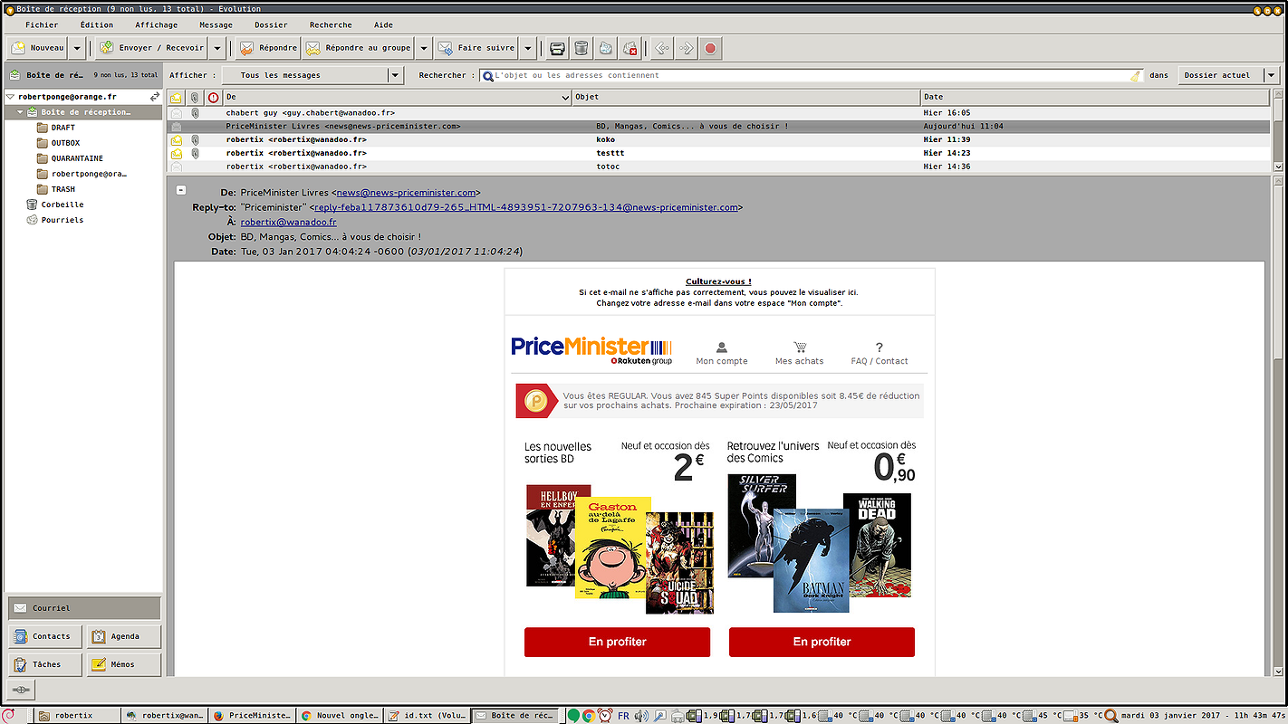Image resolution: width=1288 pixels, height=724 pixels.
Task: Go to next message arrow icon
Action: pos(687,48)
